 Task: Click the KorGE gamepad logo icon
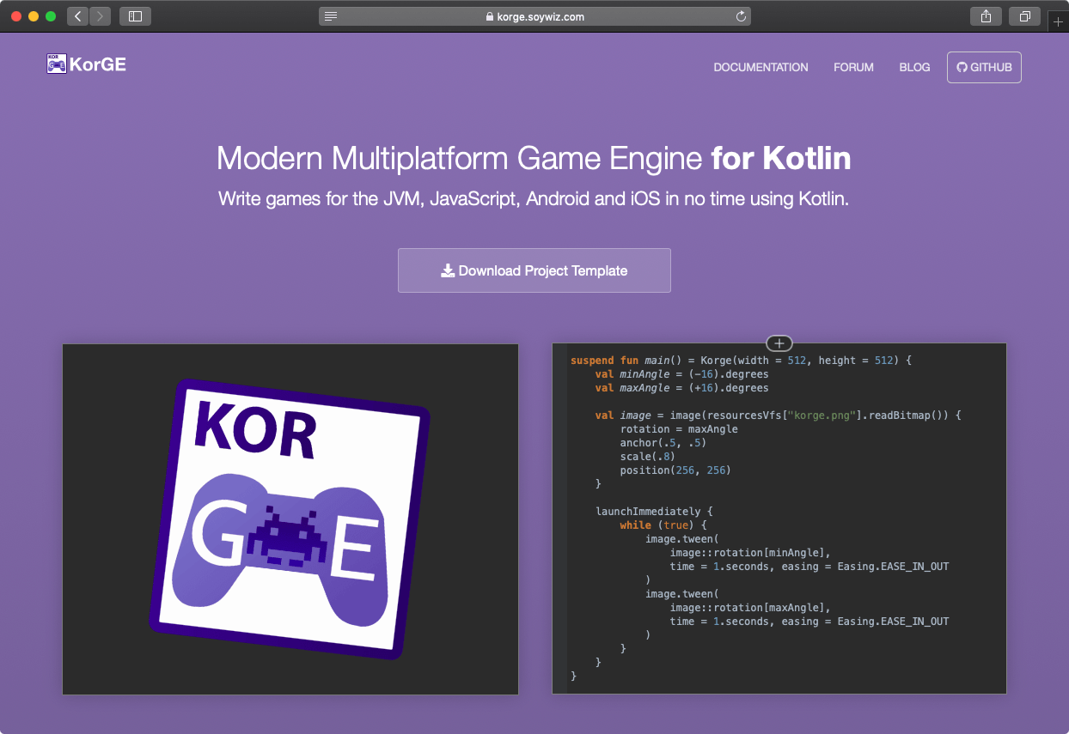click(57, 64)
